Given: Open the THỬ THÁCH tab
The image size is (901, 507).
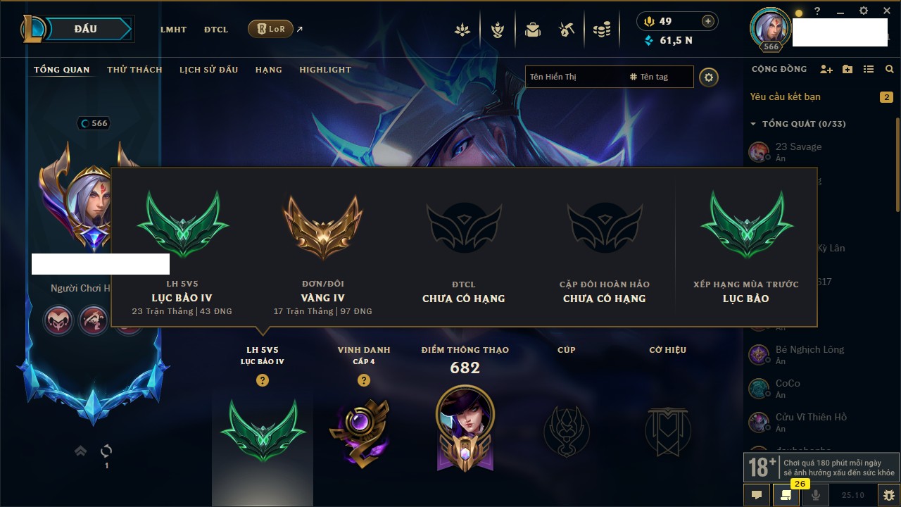Looking at the screenshot, I should pos(134,70).
